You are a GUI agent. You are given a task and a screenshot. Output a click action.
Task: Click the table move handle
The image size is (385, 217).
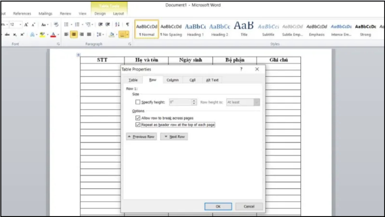coord(78,55)
